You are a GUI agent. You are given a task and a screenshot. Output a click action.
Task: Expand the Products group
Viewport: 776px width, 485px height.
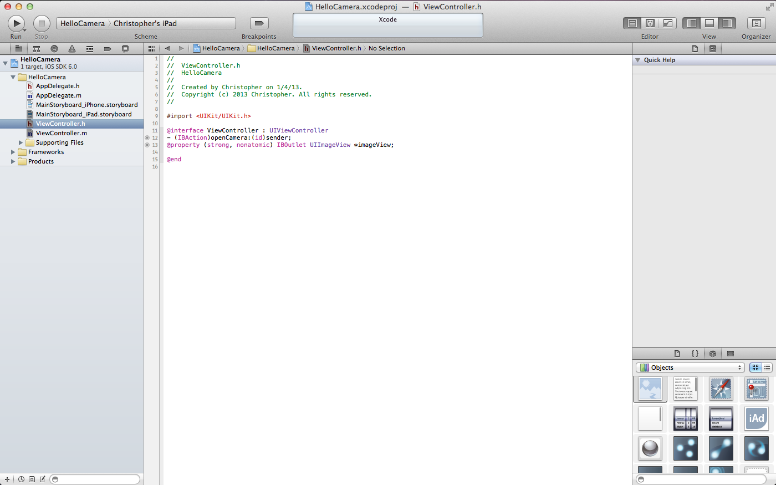[x=13, y=161]
